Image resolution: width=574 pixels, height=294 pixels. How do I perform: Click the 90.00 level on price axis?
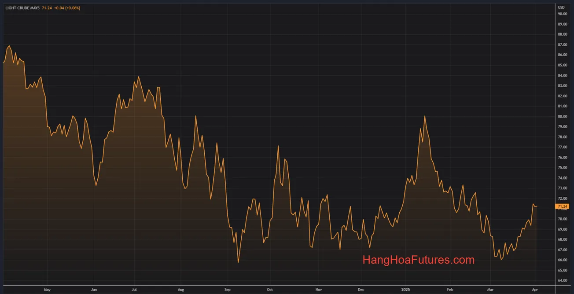pos(562,14)
